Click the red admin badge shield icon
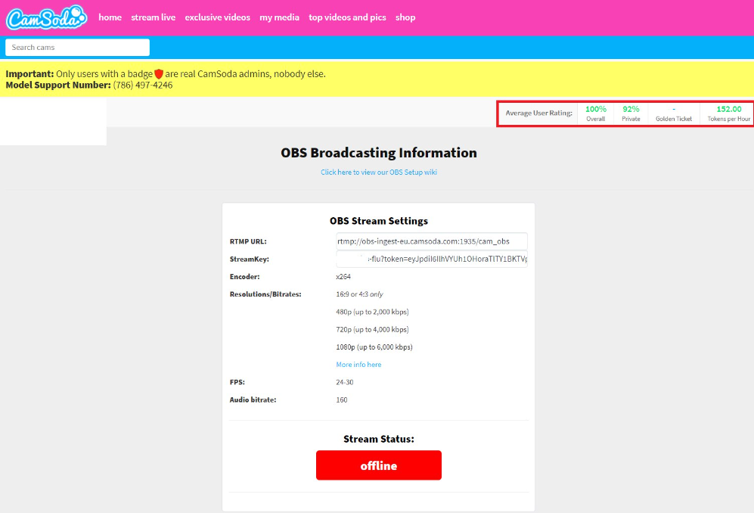 [159, 74]
